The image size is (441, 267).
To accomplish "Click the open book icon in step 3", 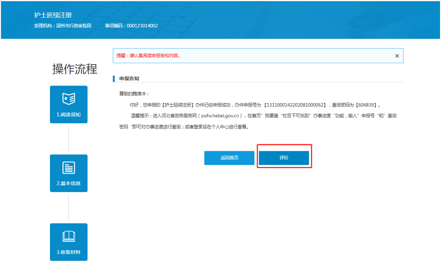I will pyautogui.click(x=68, y=237).
